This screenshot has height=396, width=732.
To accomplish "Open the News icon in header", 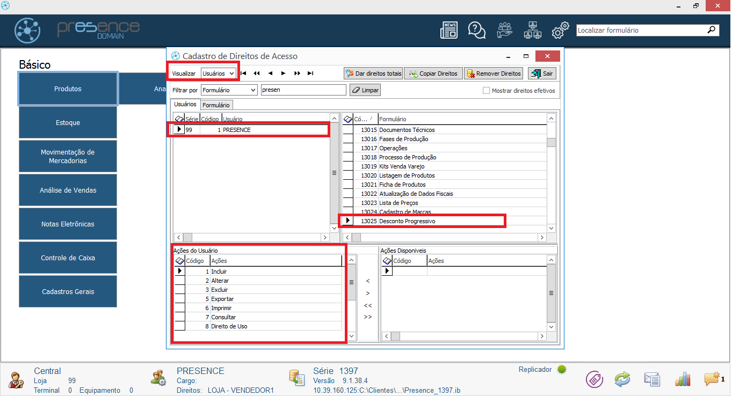I will tap(449, 30).
